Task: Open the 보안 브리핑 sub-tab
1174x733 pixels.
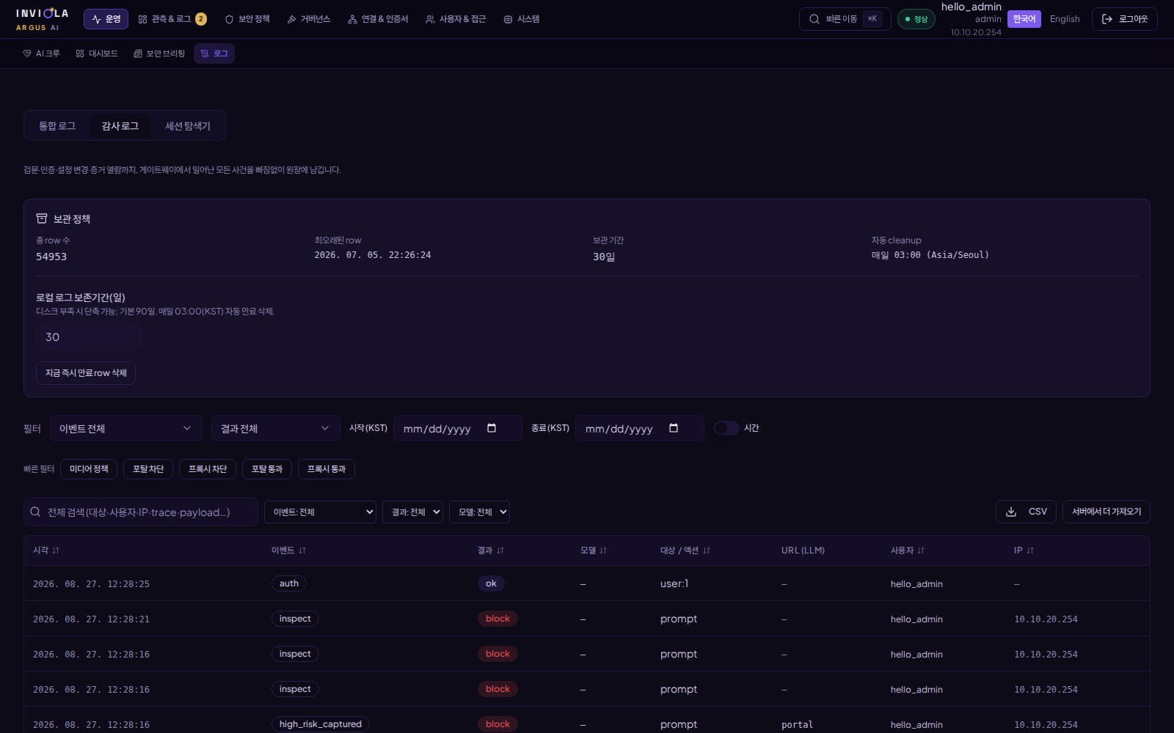Action: pos(159,54)
